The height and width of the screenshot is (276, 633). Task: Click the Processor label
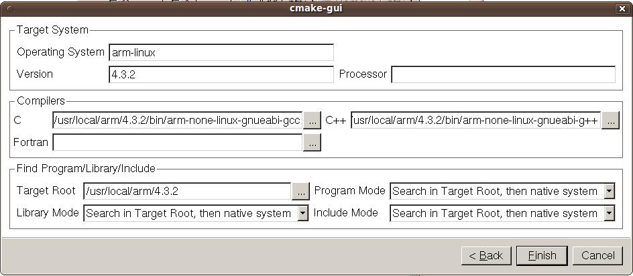click(363, 74)
